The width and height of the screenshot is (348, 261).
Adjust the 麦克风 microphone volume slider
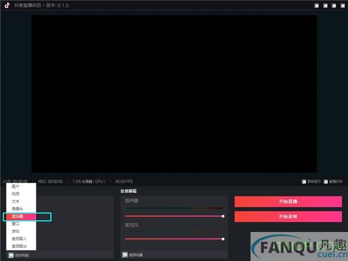pyautogui.click(x=175, y=239)
